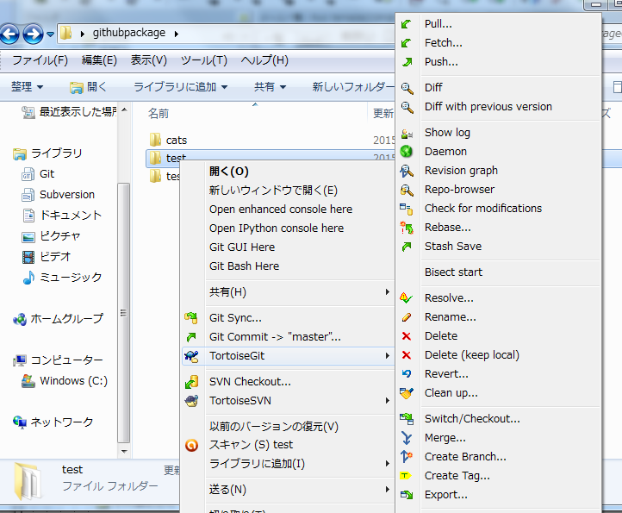Click the navigation pane scrollbar thumb
The height and width of the screenshot is (513, 622).
click(x=124, y=313)
